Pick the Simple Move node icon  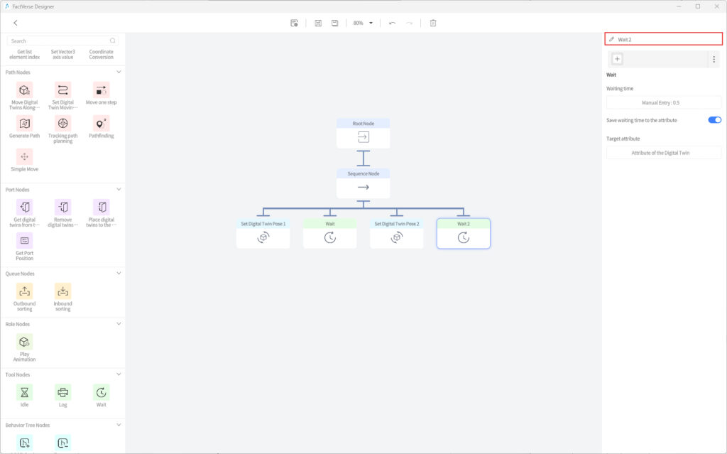click(25, 157)
